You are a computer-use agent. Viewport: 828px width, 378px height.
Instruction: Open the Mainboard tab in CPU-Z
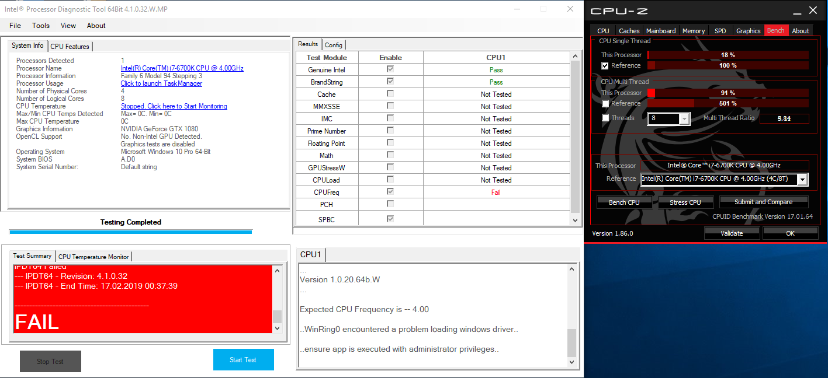point(661,31)
